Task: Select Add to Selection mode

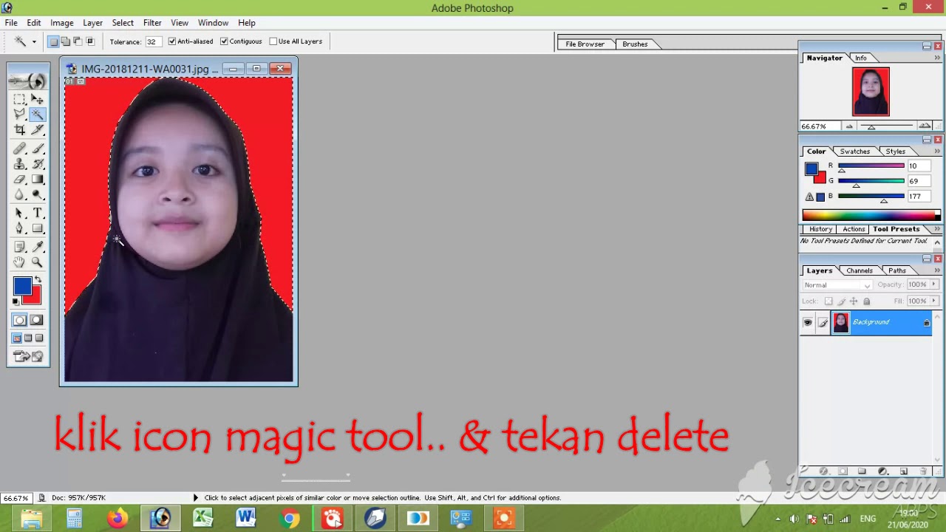Action: coord(66,41)
